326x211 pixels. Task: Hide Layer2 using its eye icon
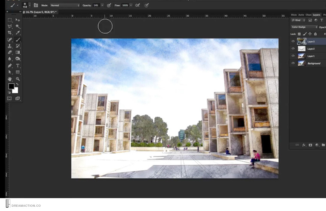point(293,48)
